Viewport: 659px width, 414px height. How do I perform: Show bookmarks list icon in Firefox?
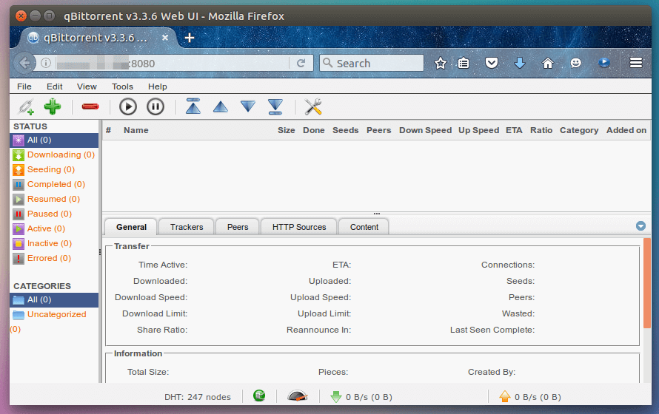click(464, 64)
